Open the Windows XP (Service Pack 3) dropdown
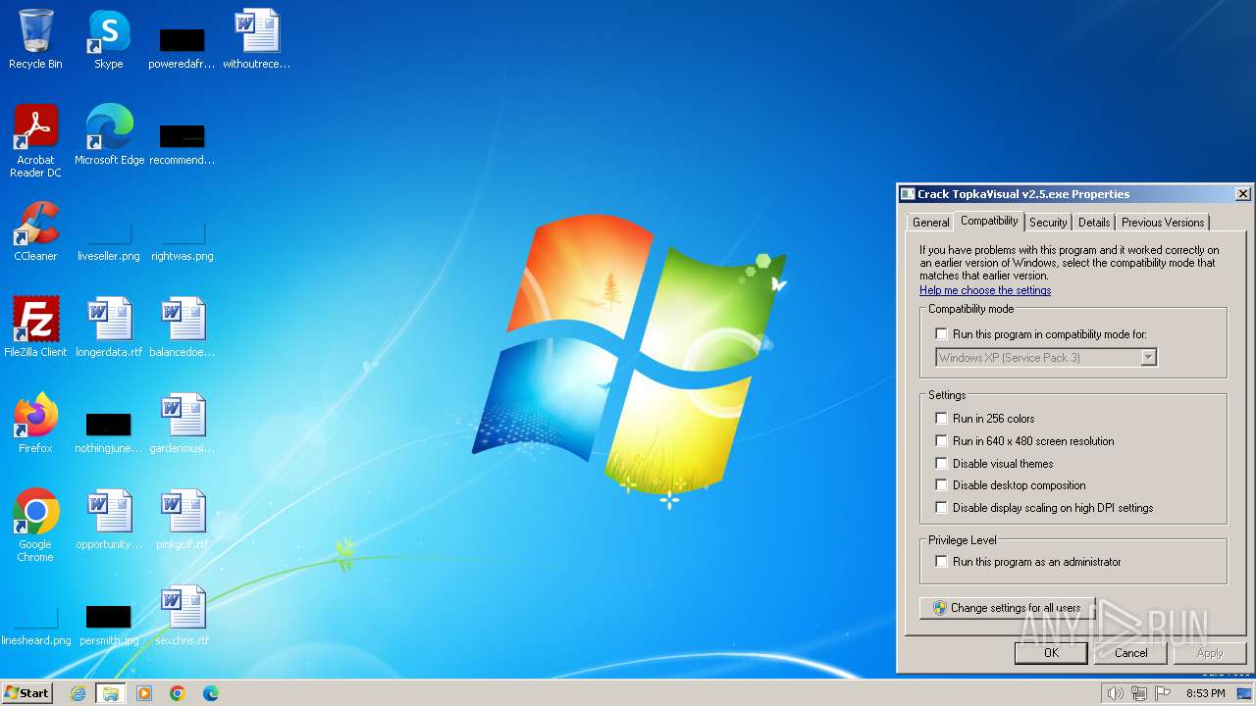Image resolution: width=1256 pixels, height=706 pixels. click(x=1046, y=358)
